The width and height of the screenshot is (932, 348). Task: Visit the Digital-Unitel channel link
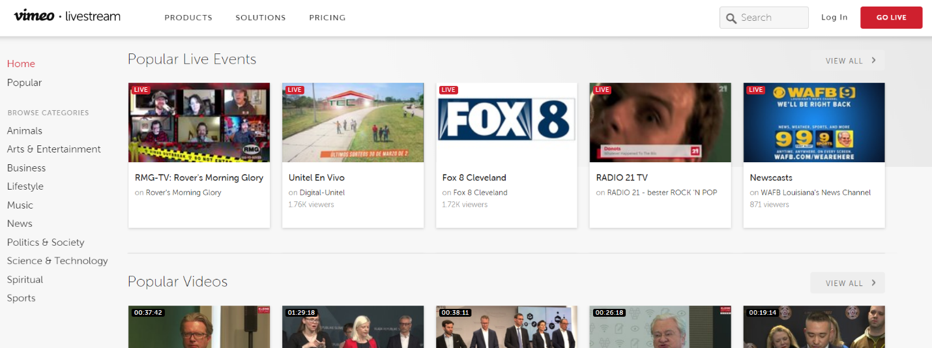click(322, 193)
